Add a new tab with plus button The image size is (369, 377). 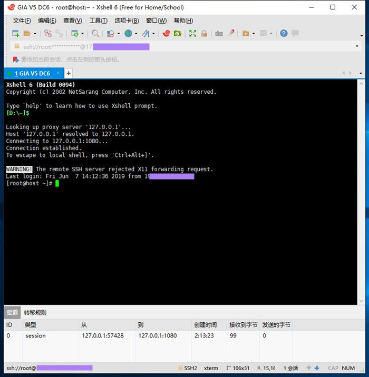coord(69,73)
